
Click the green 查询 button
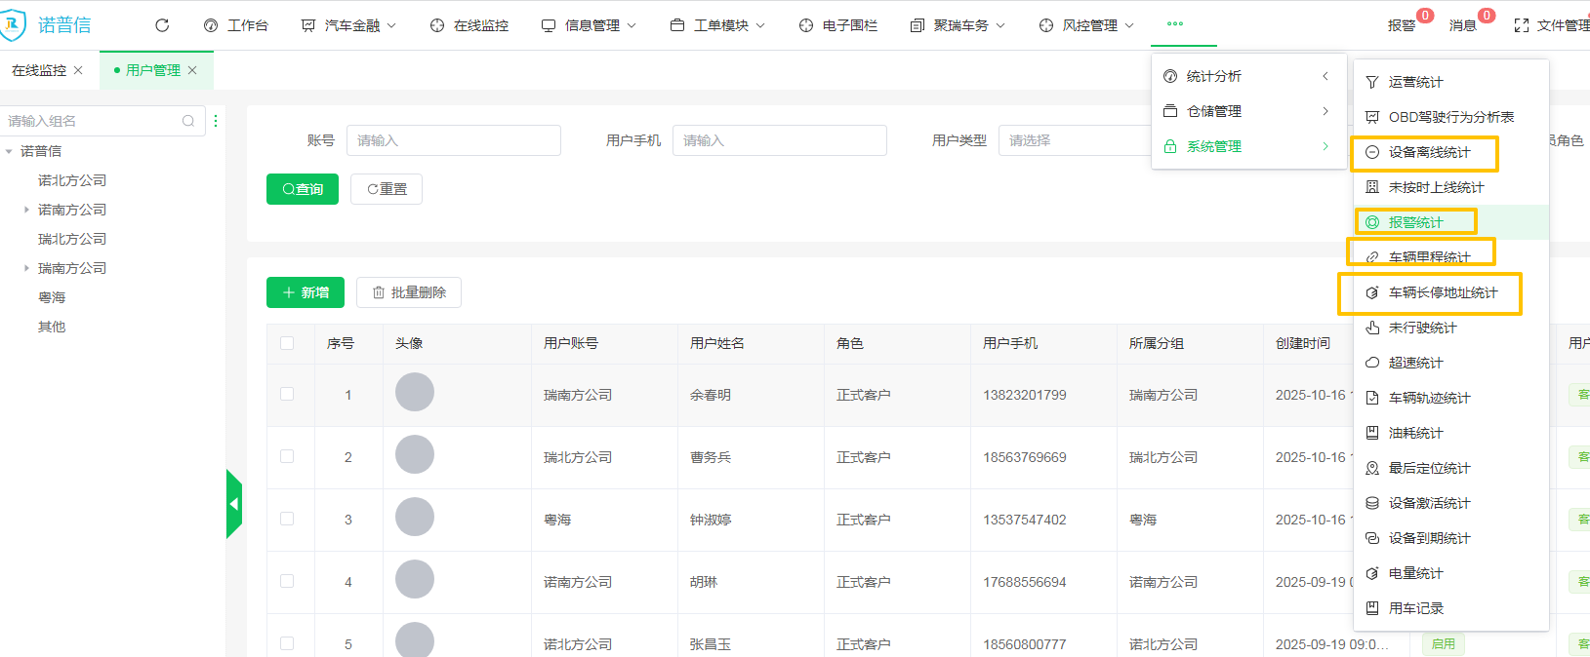click(x=303, y=189)
